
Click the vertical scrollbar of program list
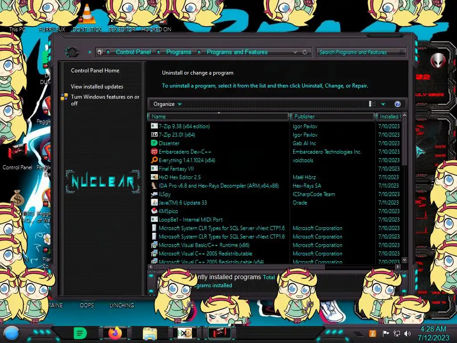point(404,142)
